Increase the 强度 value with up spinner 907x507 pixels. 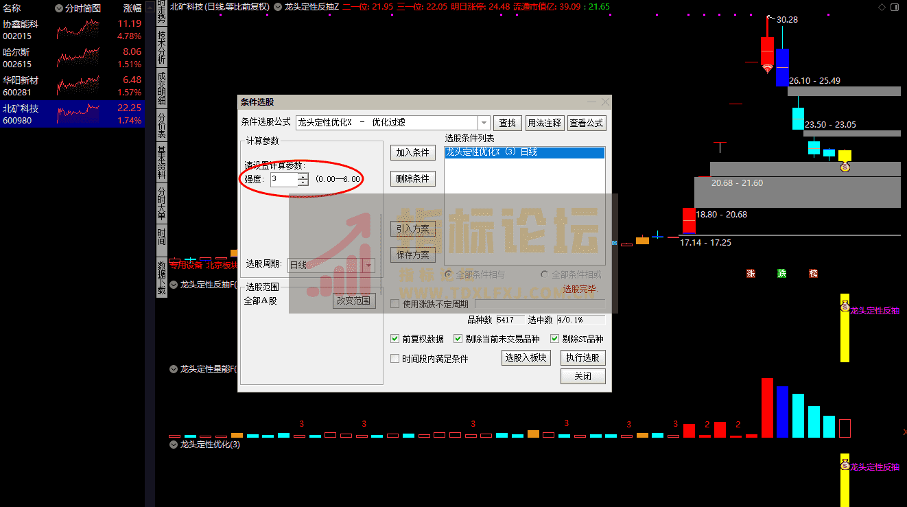click(303, 176)
